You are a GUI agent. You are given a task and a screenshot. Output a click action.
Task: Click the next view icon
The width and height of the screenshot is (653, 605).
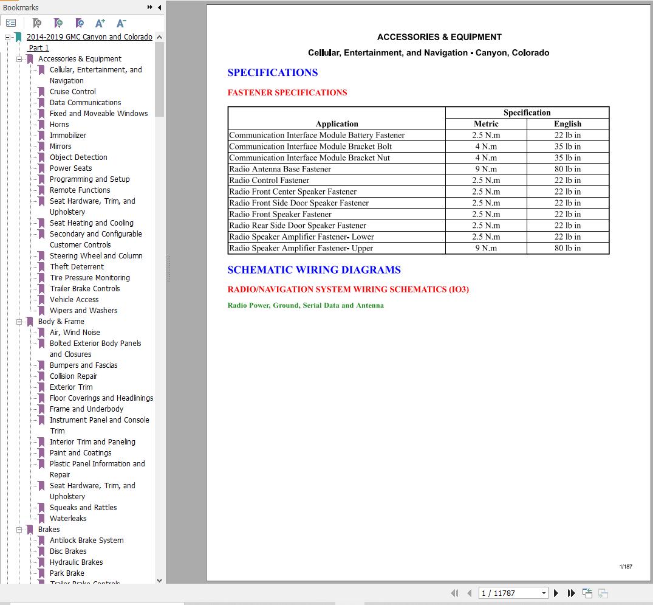click(603, 593)
